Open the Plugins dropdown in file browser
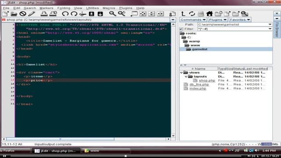The height and width of the screenshot is (158, 281). [218, 20]
